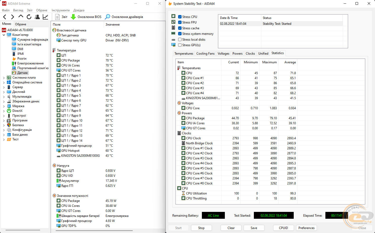Click the Clear button
This screenshot has height=233, width=375.
231,228
